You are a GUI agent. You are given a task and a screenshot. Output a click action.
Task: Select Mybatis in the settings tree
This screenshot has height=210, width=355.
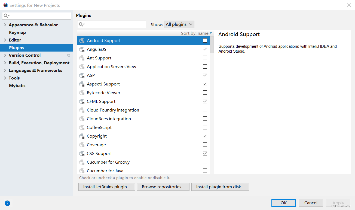[17, 86]
